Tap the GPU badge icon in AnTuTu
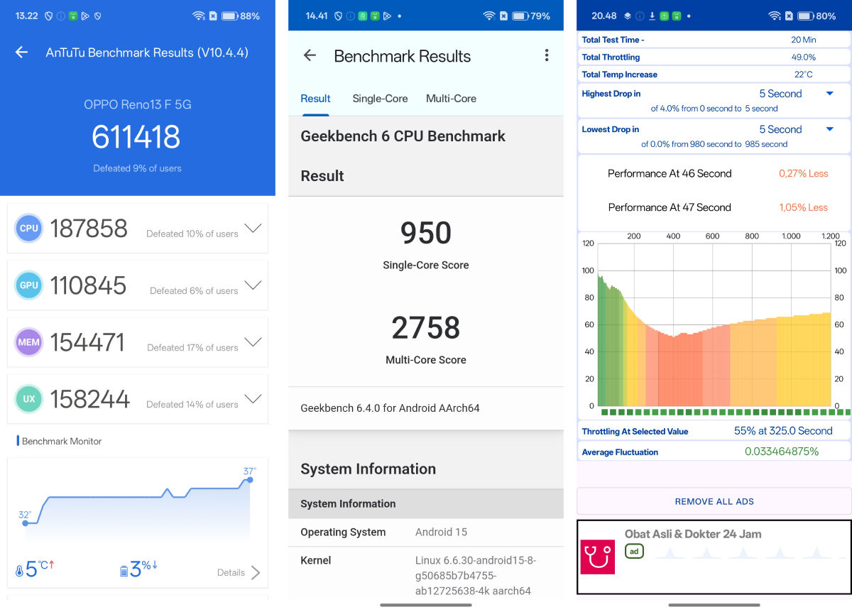852x612 pixels. 29,285
